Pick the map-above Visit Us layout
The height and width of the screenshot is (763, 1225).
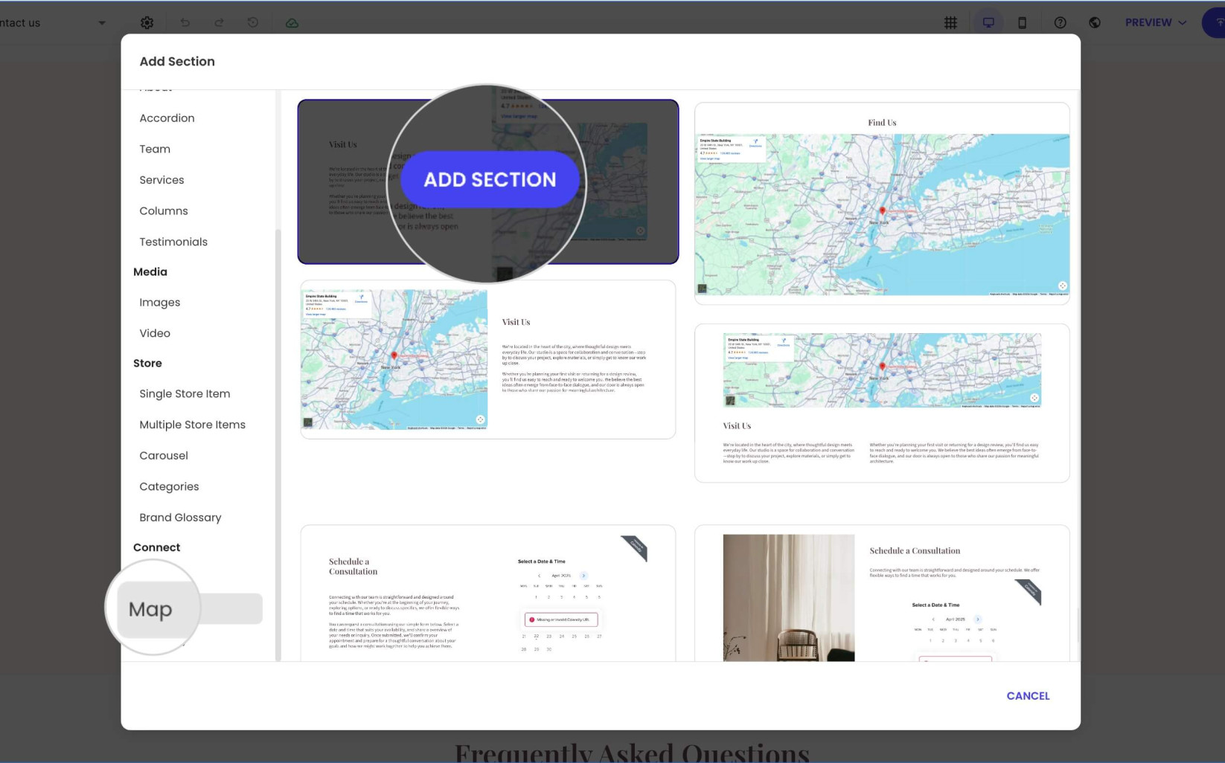(882, 403)
